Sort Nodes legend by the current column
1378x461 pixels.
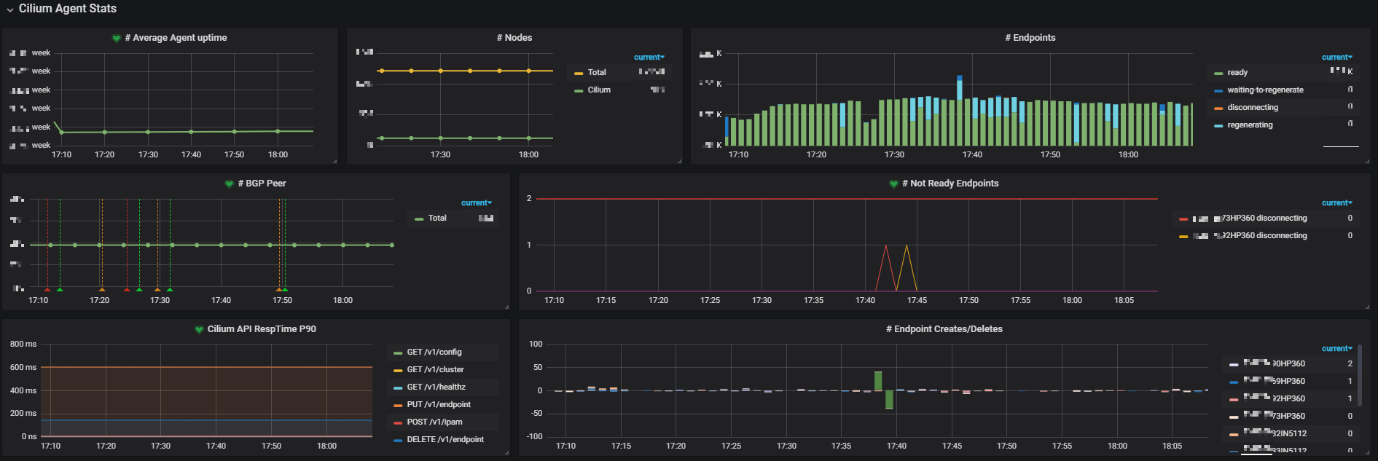click(649, 58)
